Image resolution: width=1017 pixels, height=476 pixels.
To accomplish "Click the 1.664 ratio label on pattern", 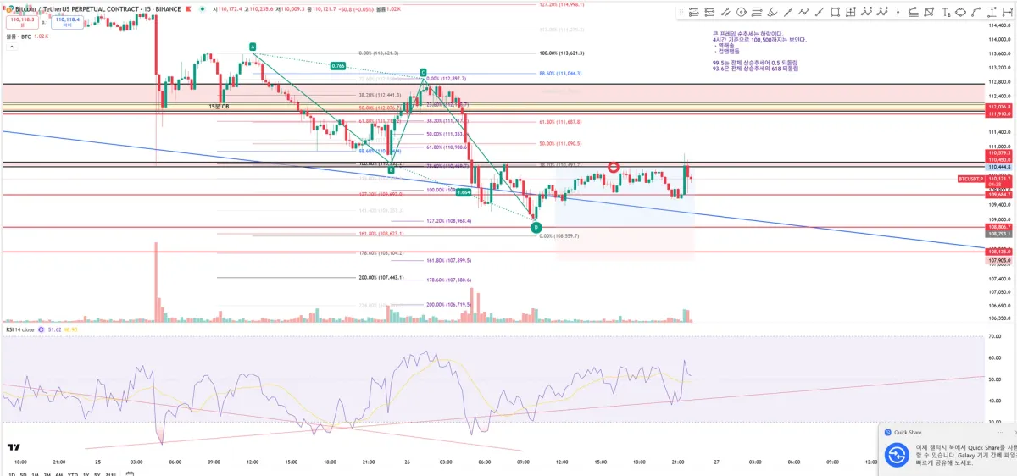I will coord(464,192).
